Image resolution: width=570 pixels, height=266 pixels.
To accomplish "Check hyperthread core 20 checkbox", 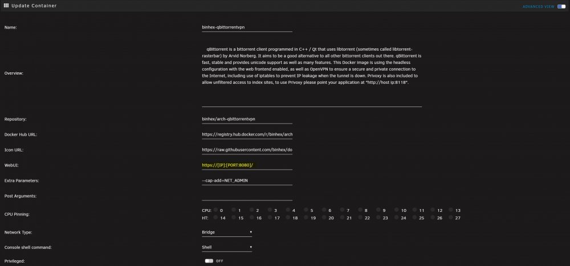I will (x=324, y=218).
